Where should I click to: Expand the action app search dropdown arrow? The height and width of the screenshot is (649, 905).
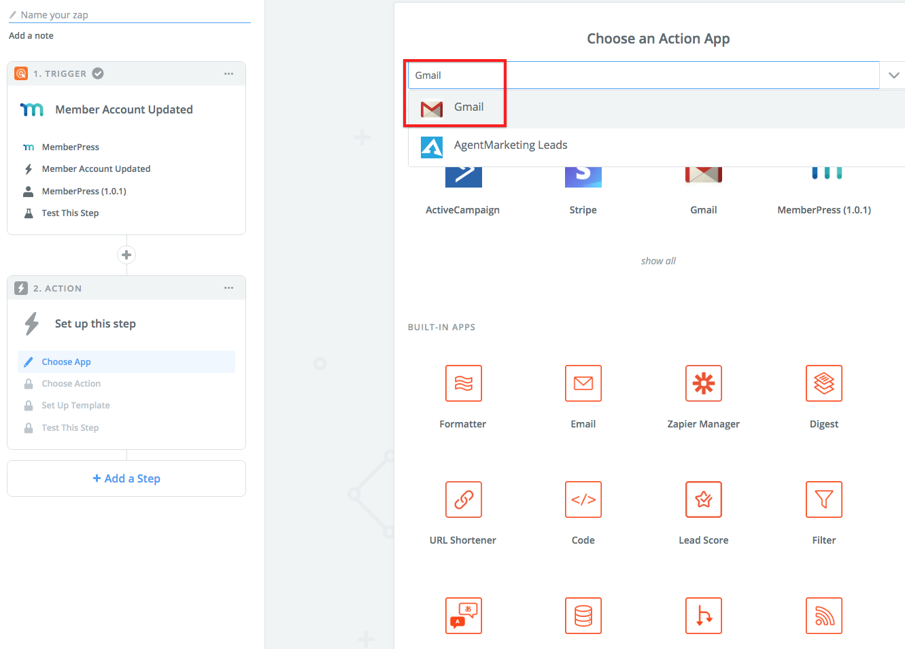pos(893,75)
